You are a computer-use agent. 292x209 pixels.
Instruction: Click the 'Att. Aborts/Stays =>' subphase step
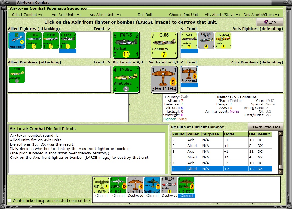pos(223,15)
